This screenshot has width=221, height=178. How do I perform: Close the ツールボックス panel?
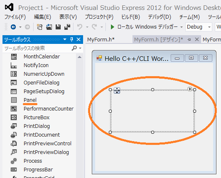79,39
